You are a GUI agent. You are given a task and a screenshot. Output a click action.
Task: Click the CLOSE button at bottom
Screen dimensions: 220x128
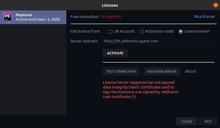click(187, 121)
